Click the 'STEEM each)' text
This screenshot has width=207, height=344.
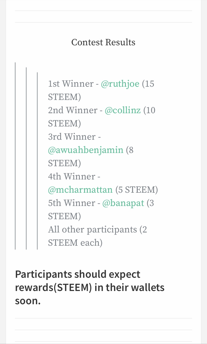click(75, 243)
